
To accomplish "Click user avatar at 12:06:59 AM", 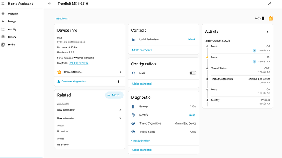I will 254,51.
